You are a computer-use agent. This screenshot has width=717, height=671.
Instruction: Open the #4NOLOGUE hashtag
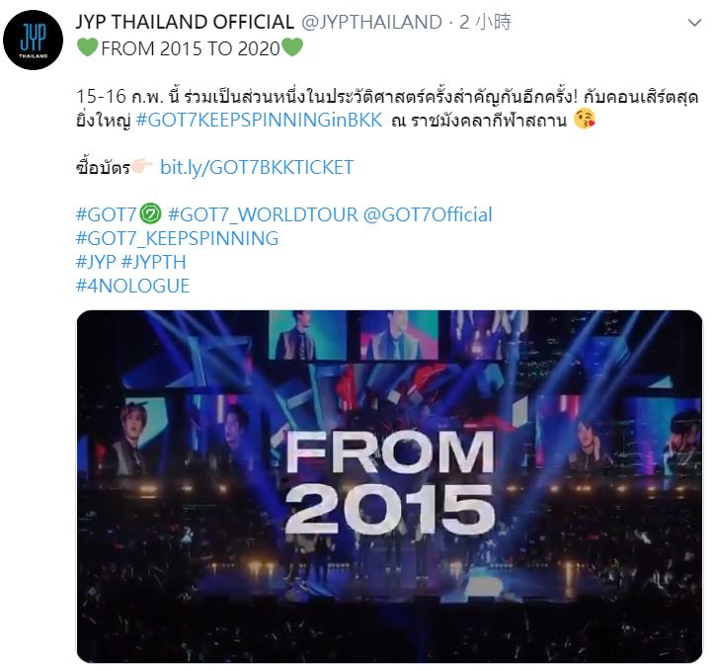pyautogui.click(x=132, y=286)
